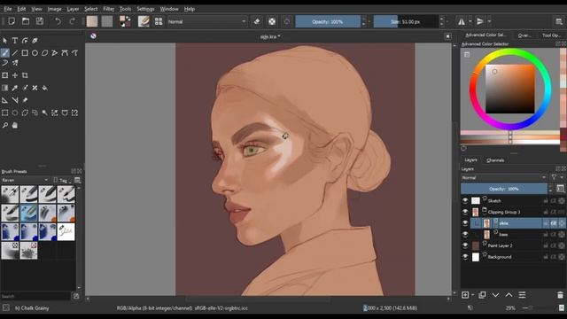Image resolution: width=567 pixels, height=319 pixels.
Task: Adjust the layer Opacity slider
Action: (504, 189)
